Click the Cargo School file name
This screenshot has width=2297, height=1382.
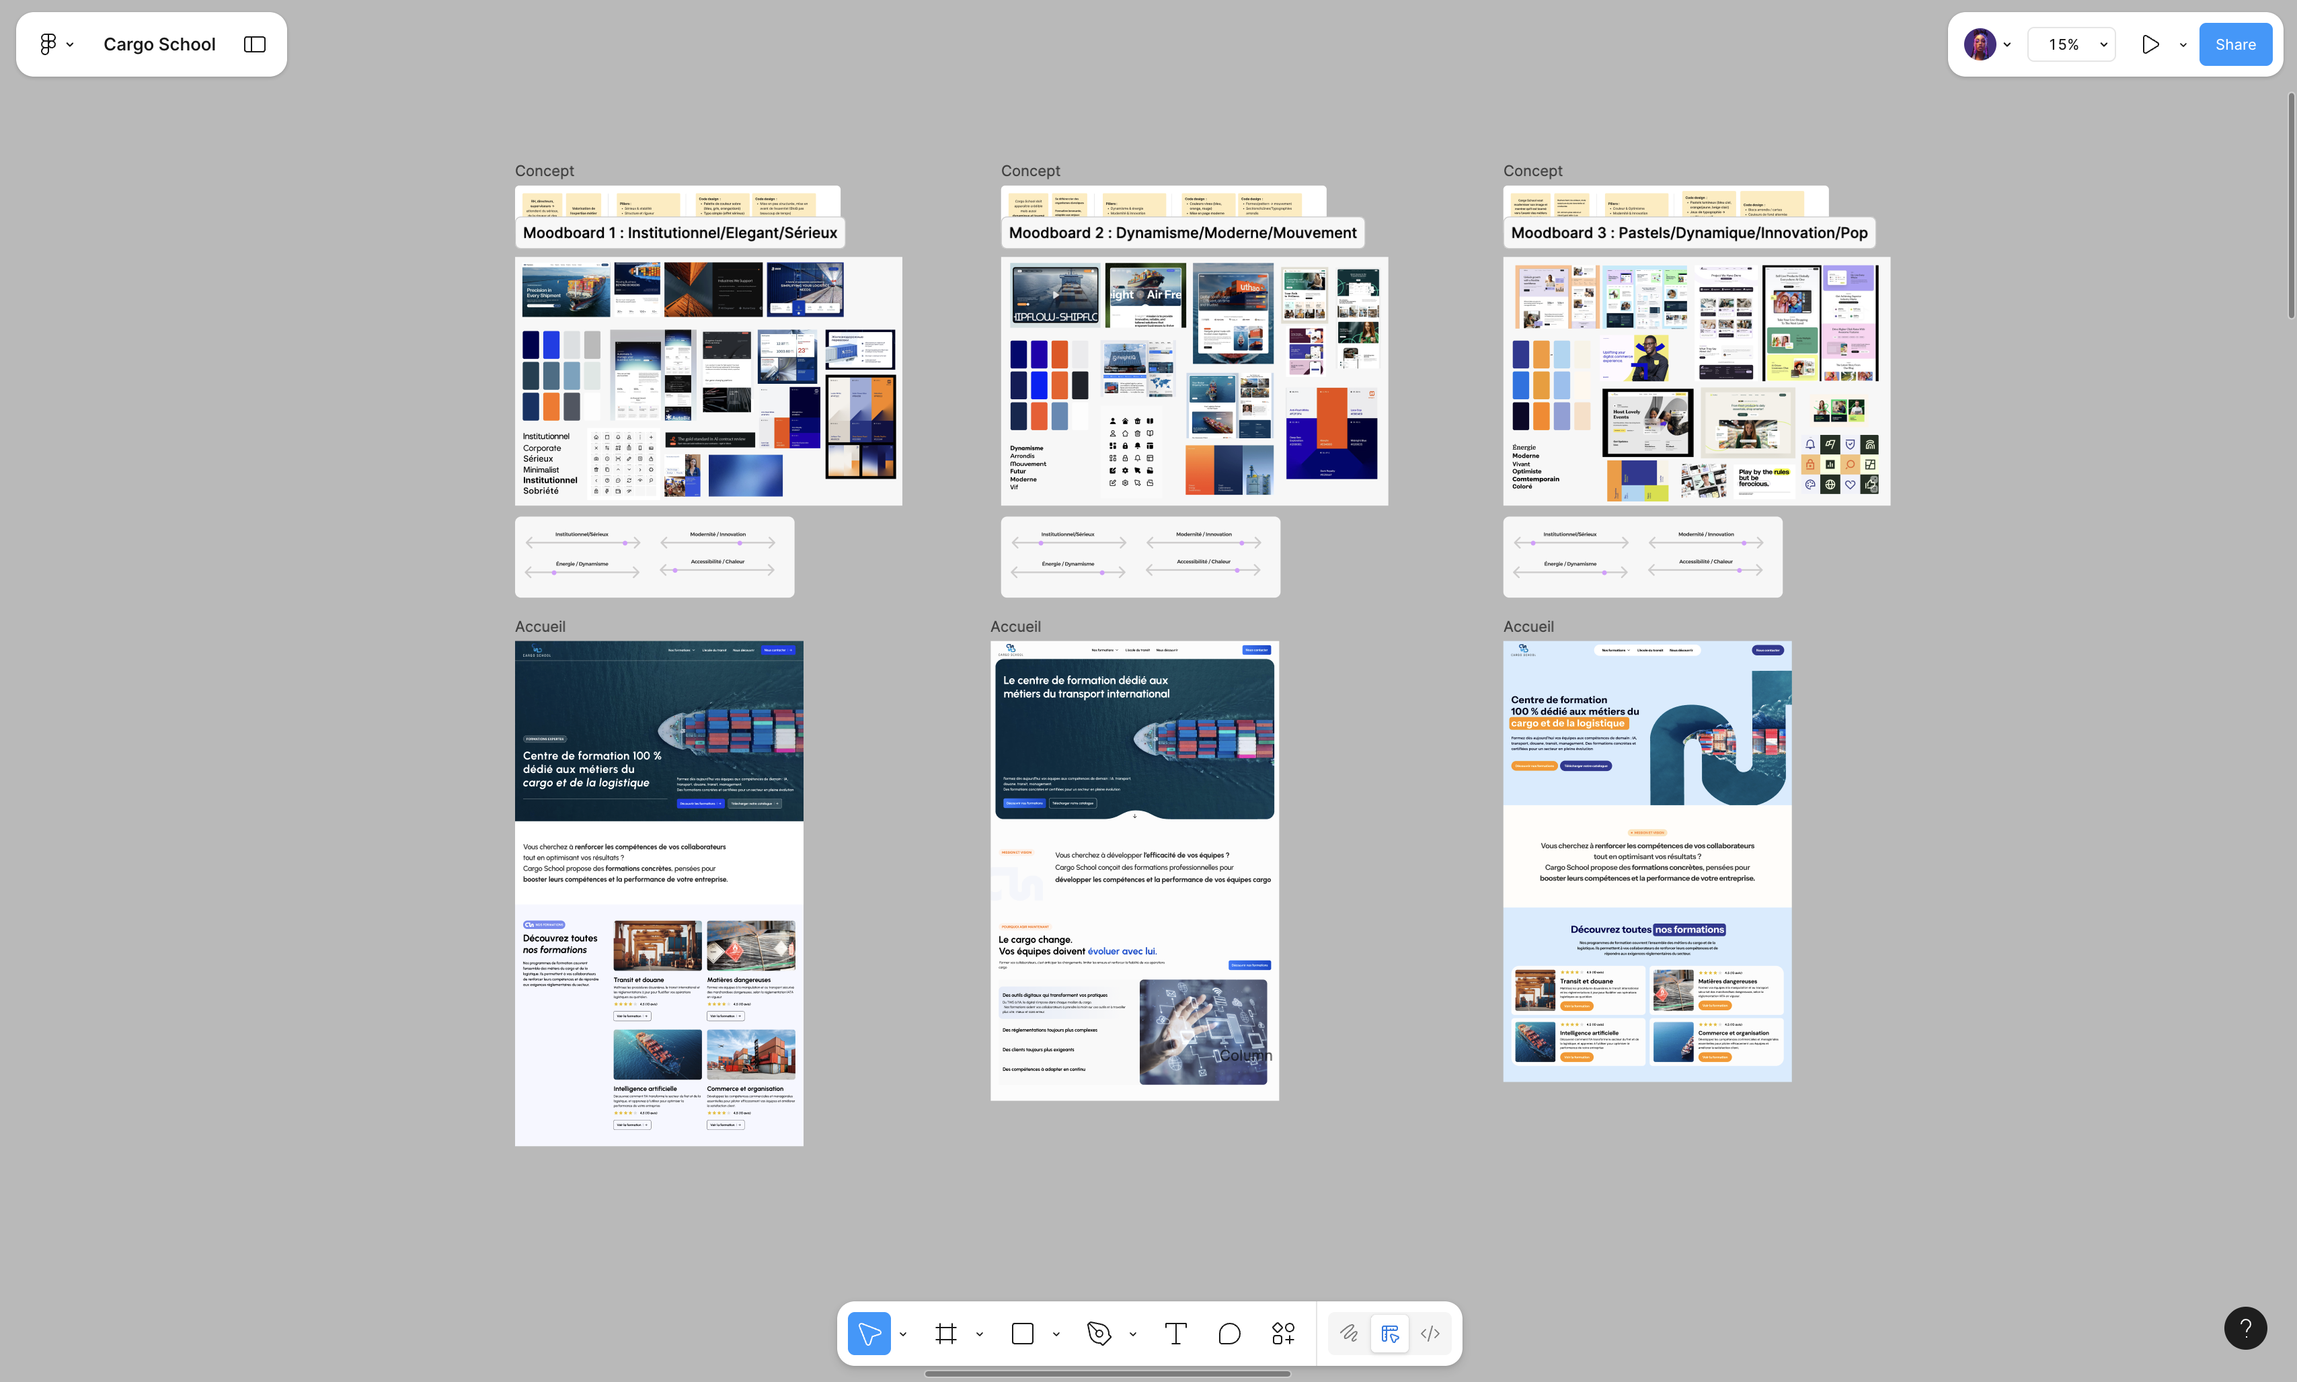pyautogui.click(x=159, y=45)
